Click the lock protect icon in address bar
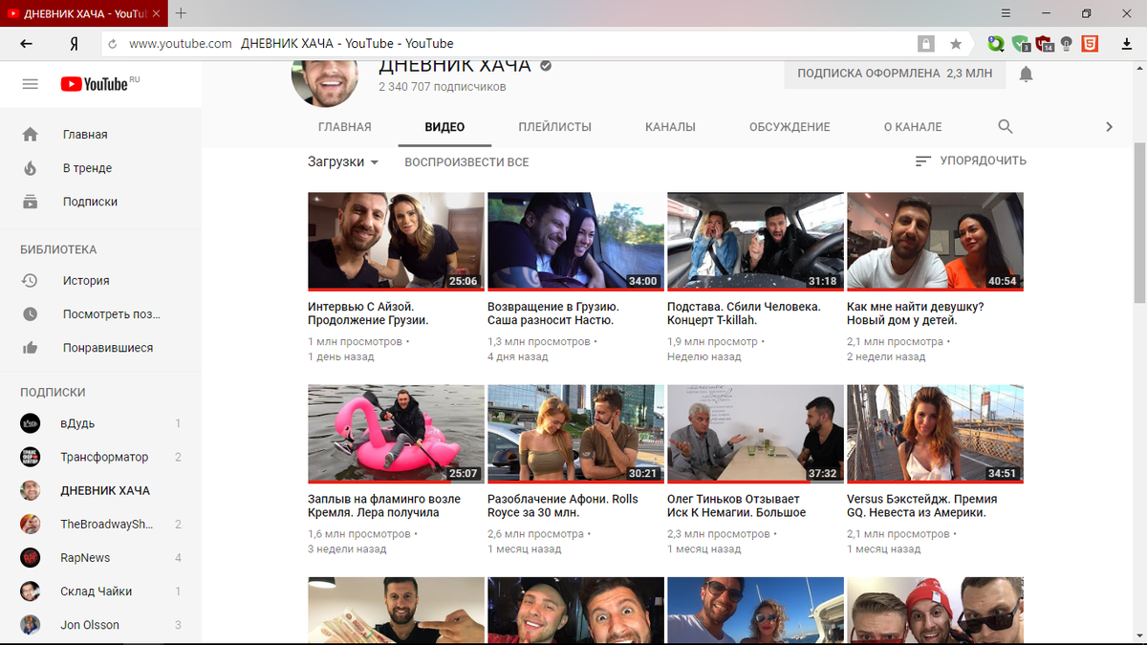The width and height of the screenshot is (1147, 645). click(925, 44)
